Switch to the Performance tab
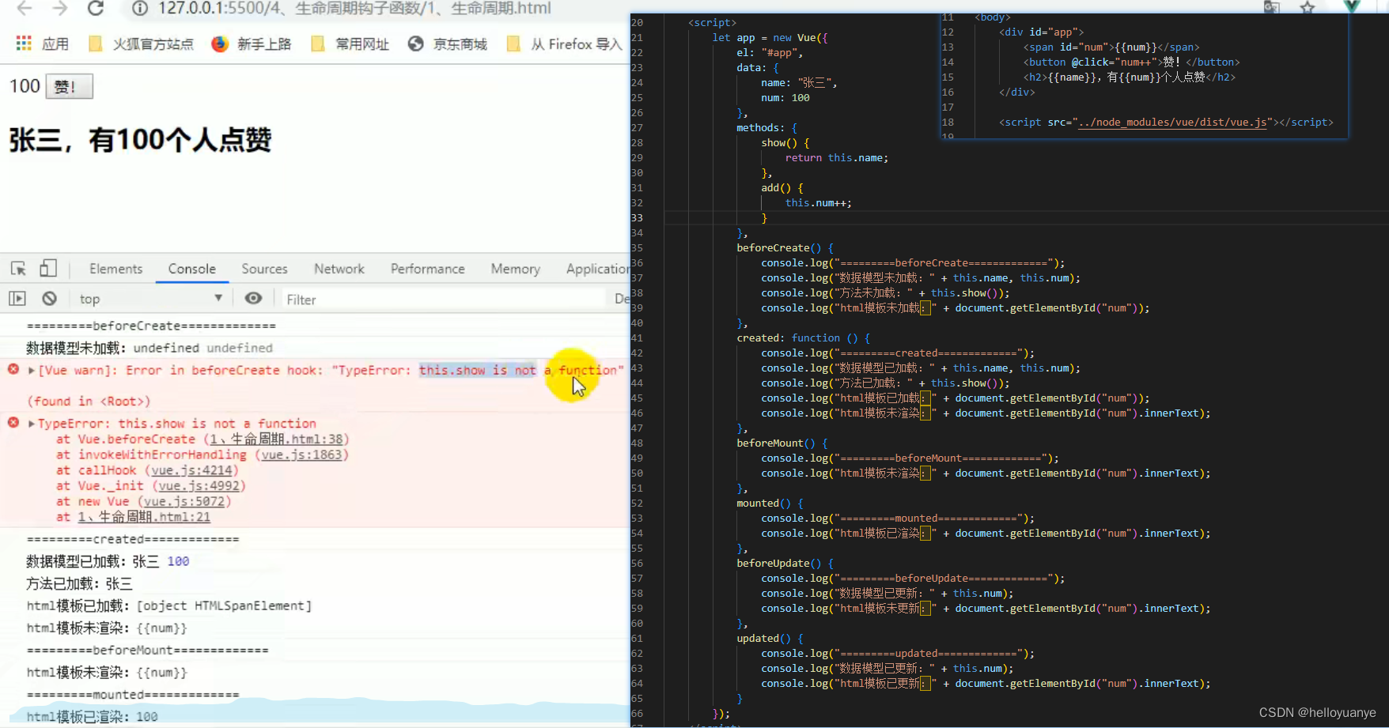Viewport: 1389px width, 728px height. coord(428,269)
